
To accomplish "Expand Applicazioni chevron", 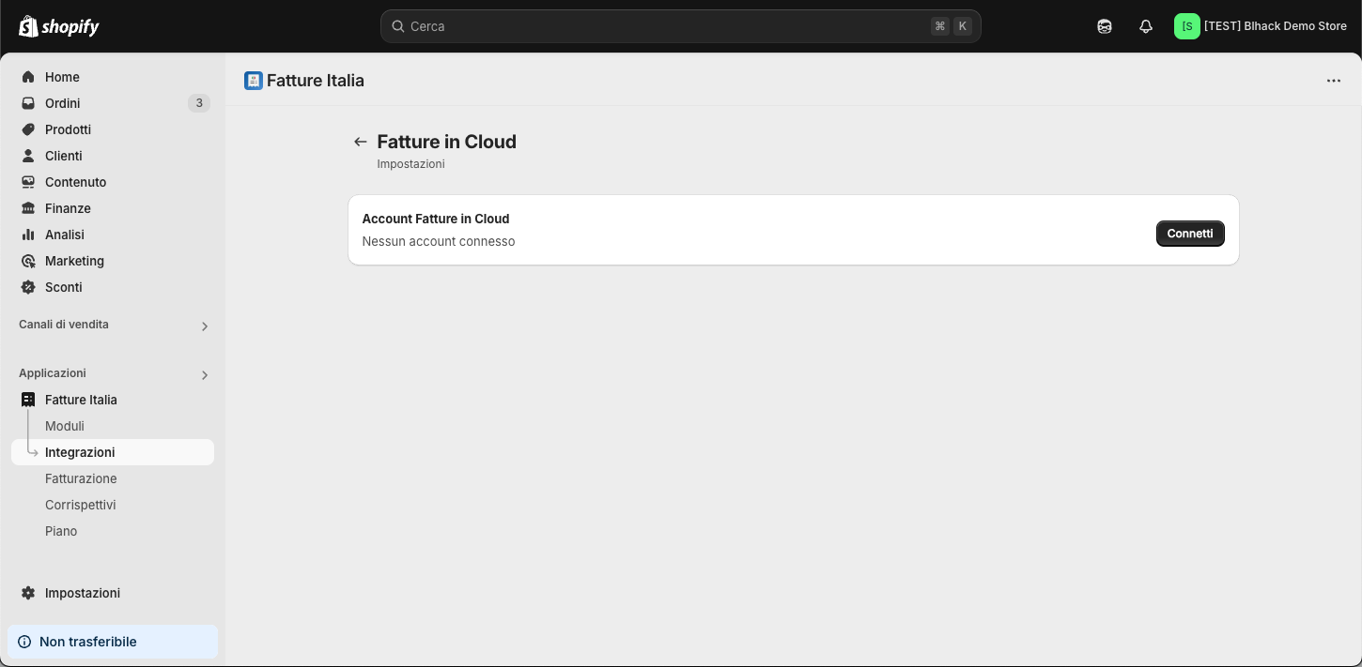I will coord(205,375).
